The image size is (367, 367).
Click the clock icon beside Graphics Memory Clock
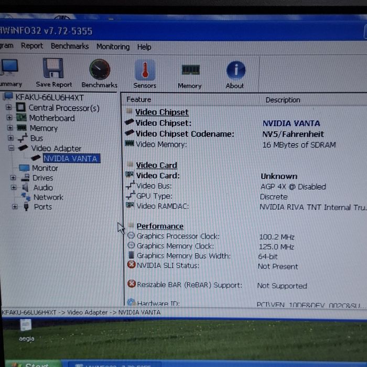click(x=131, y=245)
